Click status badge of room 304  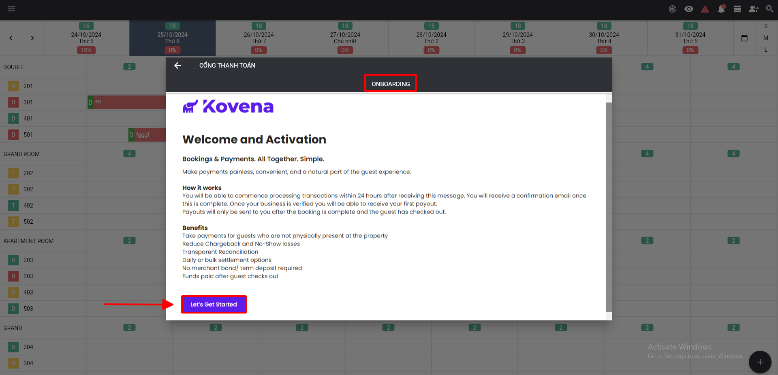[13, 363]
